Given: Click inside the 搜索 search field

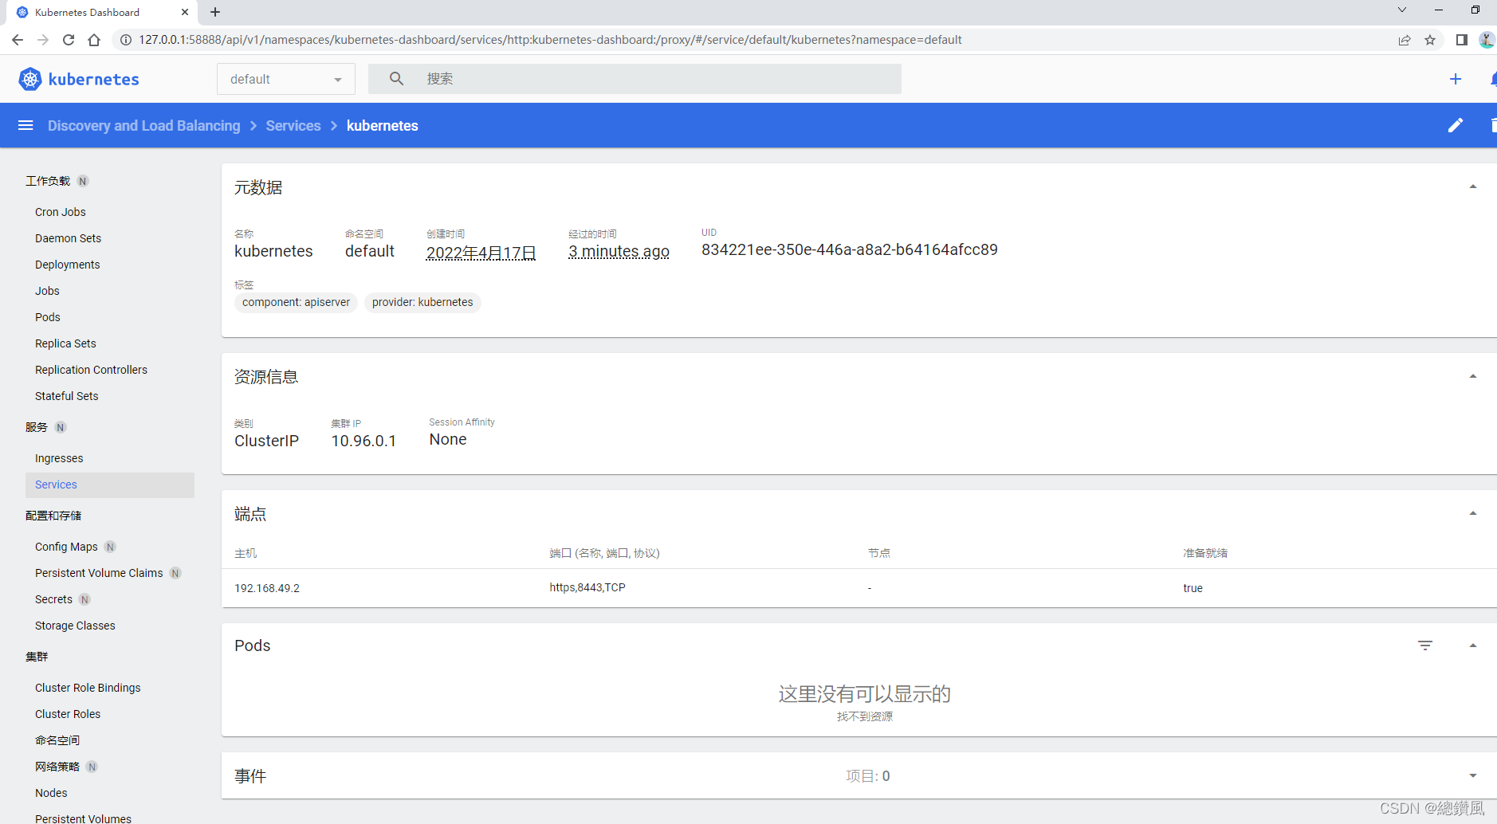Looking at the screenshot, I should (558, 78).
